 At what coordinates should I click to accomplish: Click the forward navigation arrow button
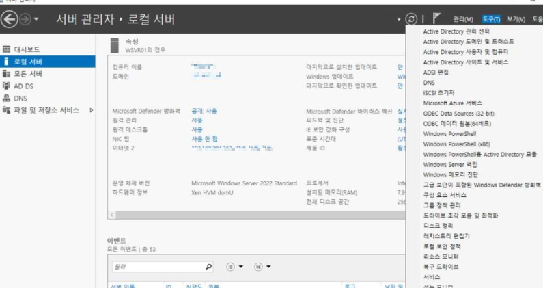25,19
